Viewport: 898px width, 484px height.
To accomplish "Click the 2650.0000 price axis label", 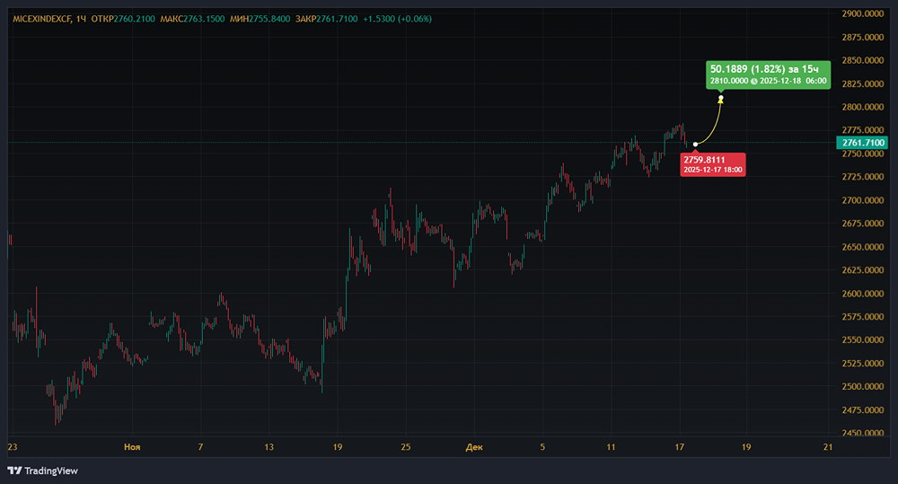I will pyautogui.click(x=862, y=247).
